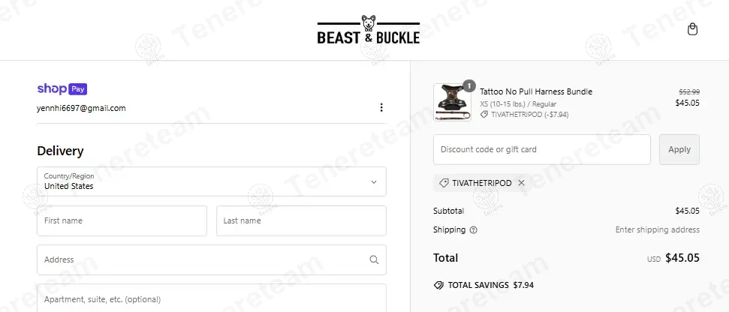729x312 pixels.
Task: Open the shopping bag cart icon
Action: pos(692,29)
